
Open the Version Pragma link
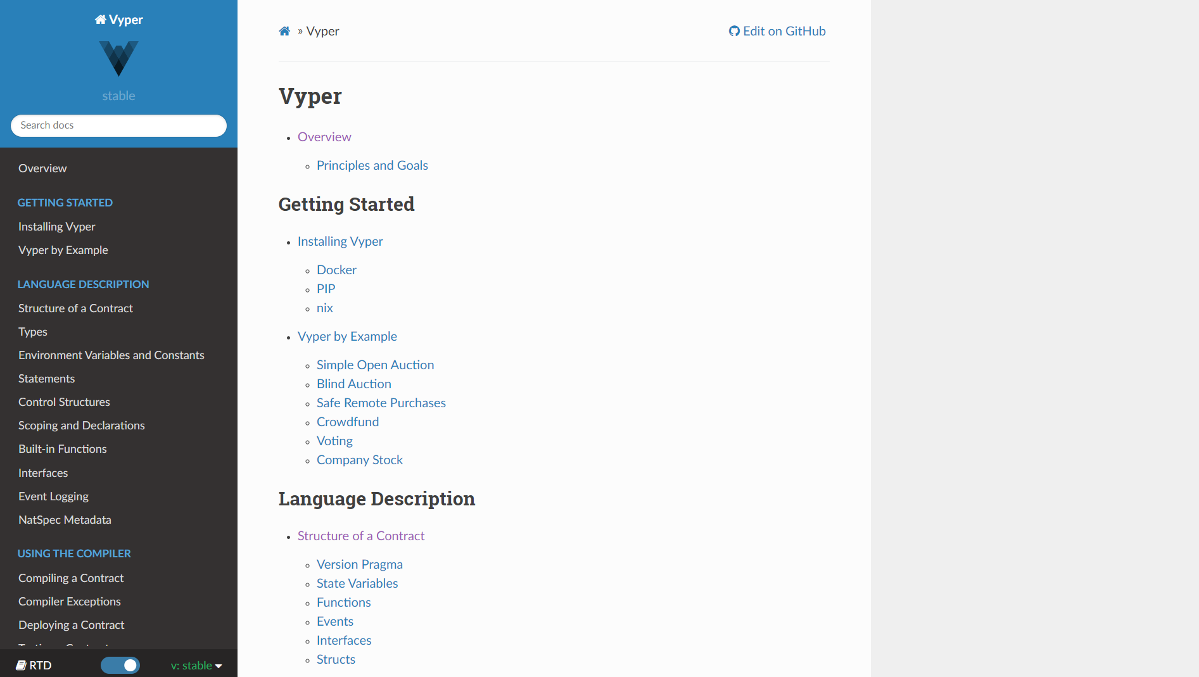click(359, 564)
